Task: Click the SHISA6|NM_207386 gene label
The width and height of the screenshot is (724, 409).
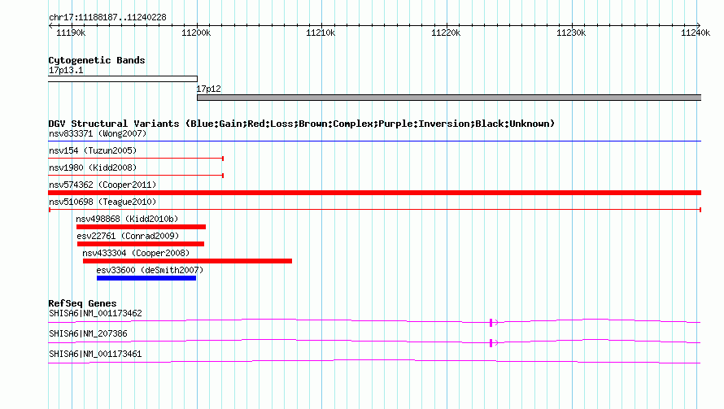Action: pos(88,333)
